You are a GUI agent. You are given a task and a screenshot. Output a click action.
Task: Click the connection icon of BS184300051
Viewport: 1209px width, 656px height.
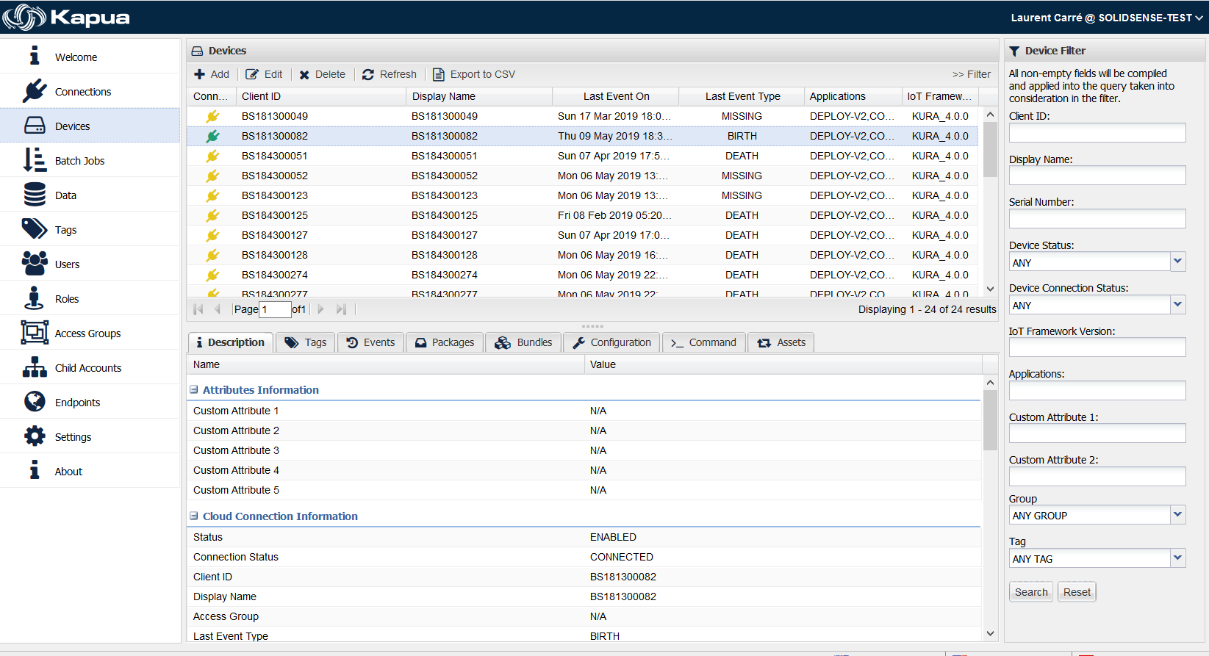(212, 156)
